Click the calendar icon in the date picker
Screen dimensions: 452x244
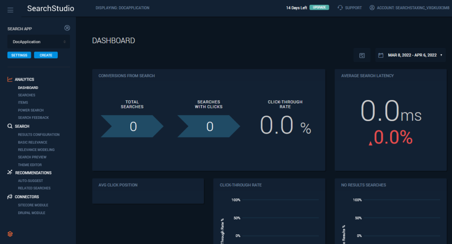click(x=381, y=55)
